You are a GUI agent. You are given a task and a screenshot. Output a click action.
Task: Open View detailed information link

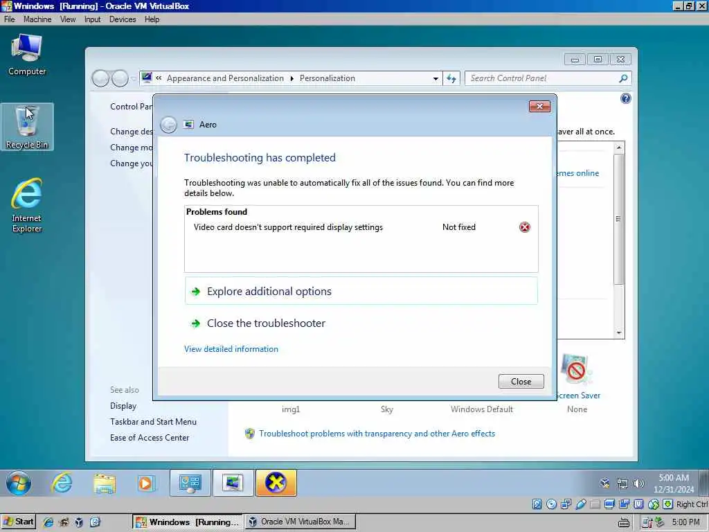coord(231,349)
